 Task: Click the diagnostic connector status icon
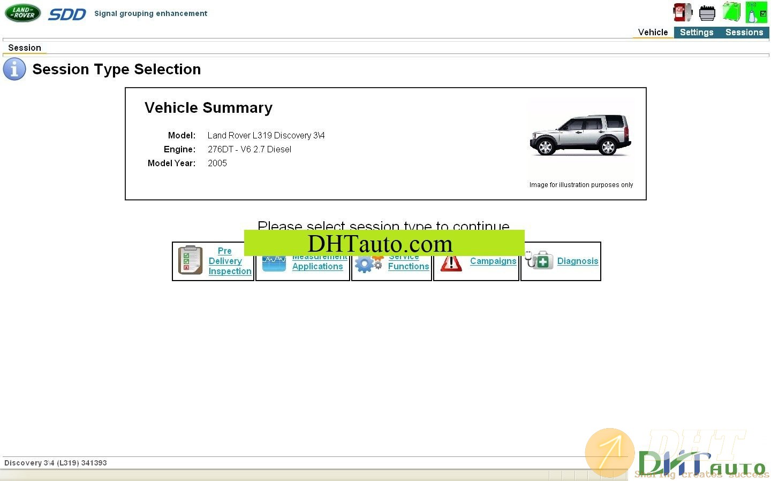click(x=707, y=13)
